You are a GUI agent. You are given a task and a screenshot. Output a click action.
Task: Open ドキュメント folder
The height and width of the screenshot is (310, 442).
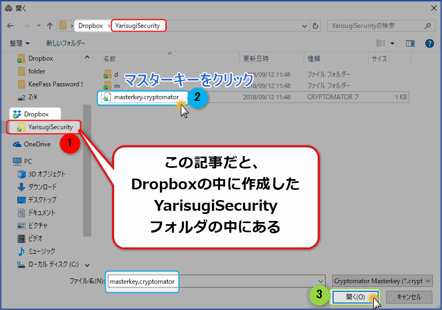point(41,213)
